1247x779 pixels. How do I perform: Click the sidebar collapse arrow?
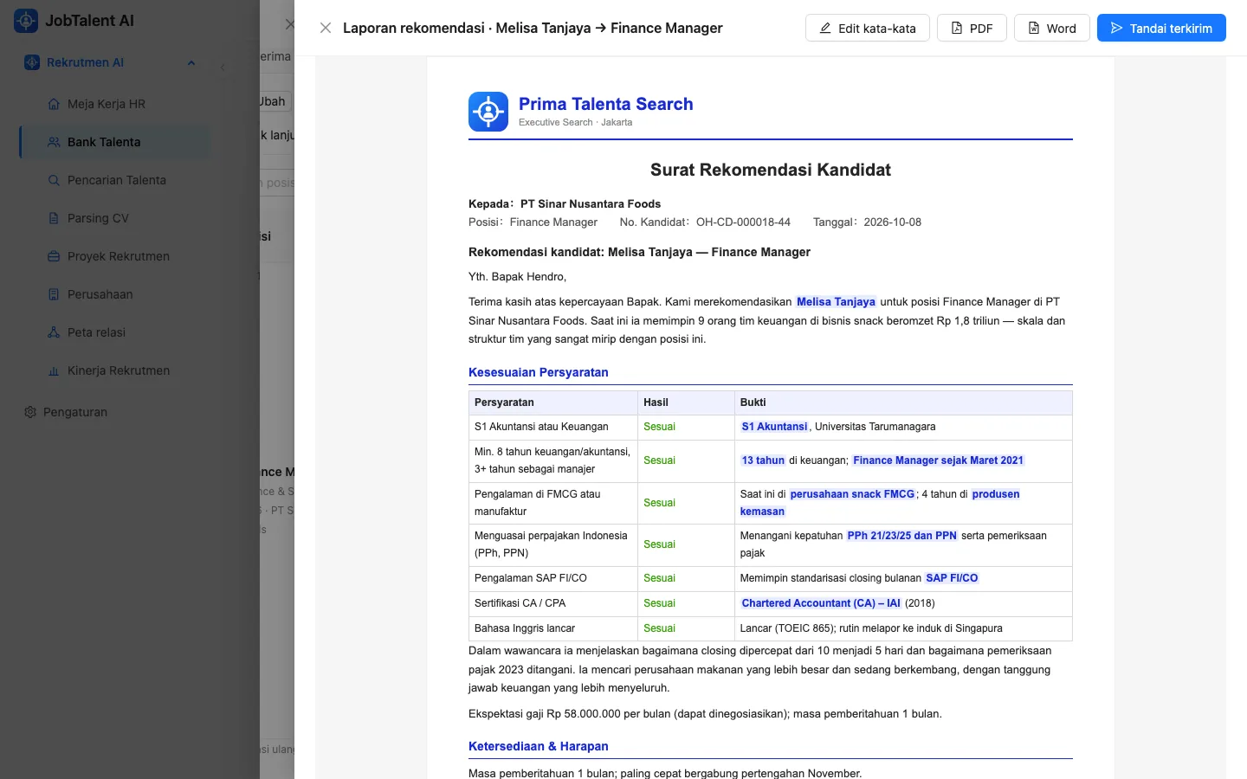click(x=223, y=68)
